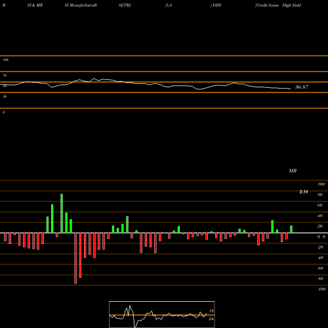Viewport: 328px width, 328px height.
Task: Click the MR axis label -20
Action: click(x=320, y=247)
